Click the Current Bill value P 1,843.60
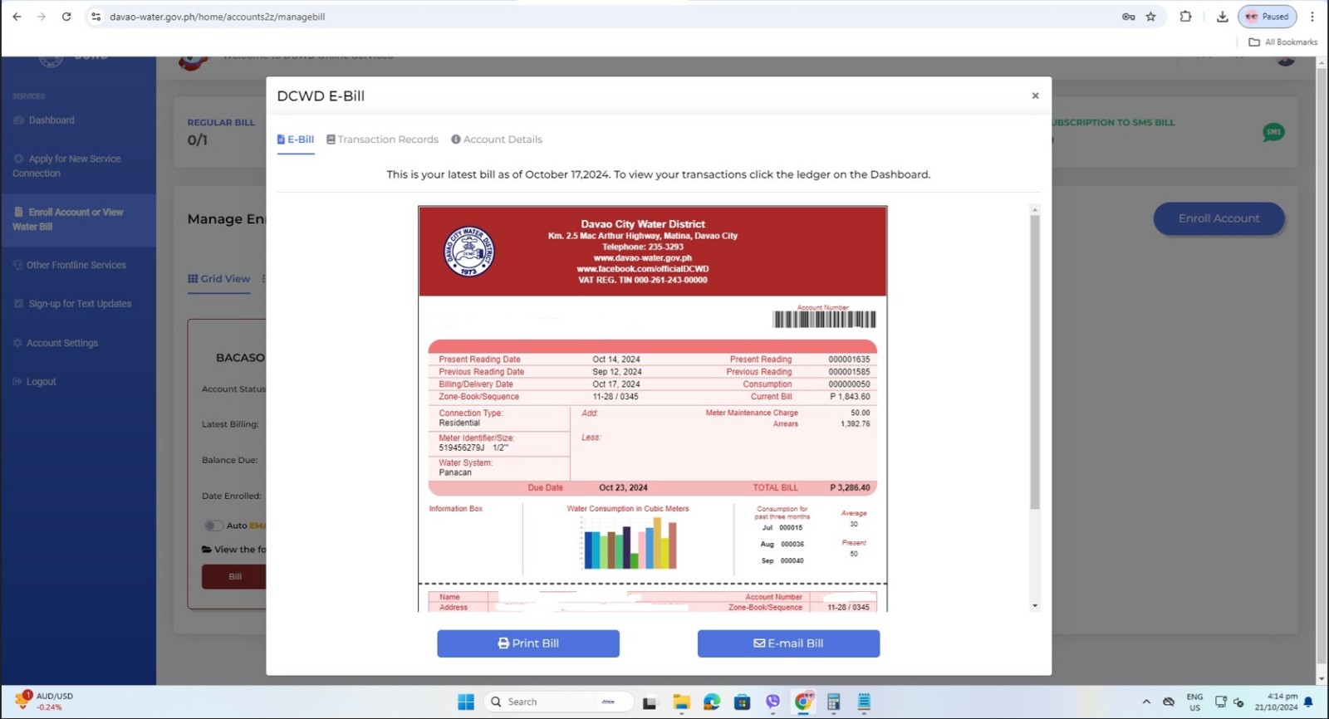This screenshot has width=1329, height=719. (x=850, y=397)
